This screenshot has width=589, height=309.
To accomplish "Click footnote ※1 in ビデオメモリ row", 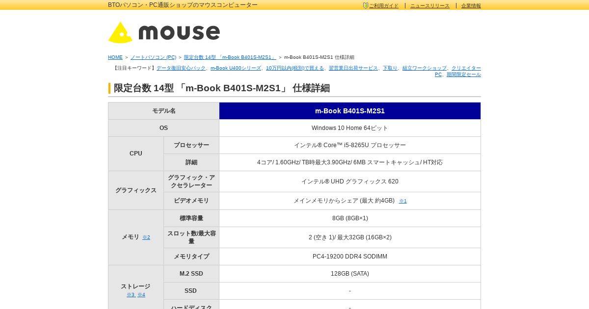I will pos(402,201).
